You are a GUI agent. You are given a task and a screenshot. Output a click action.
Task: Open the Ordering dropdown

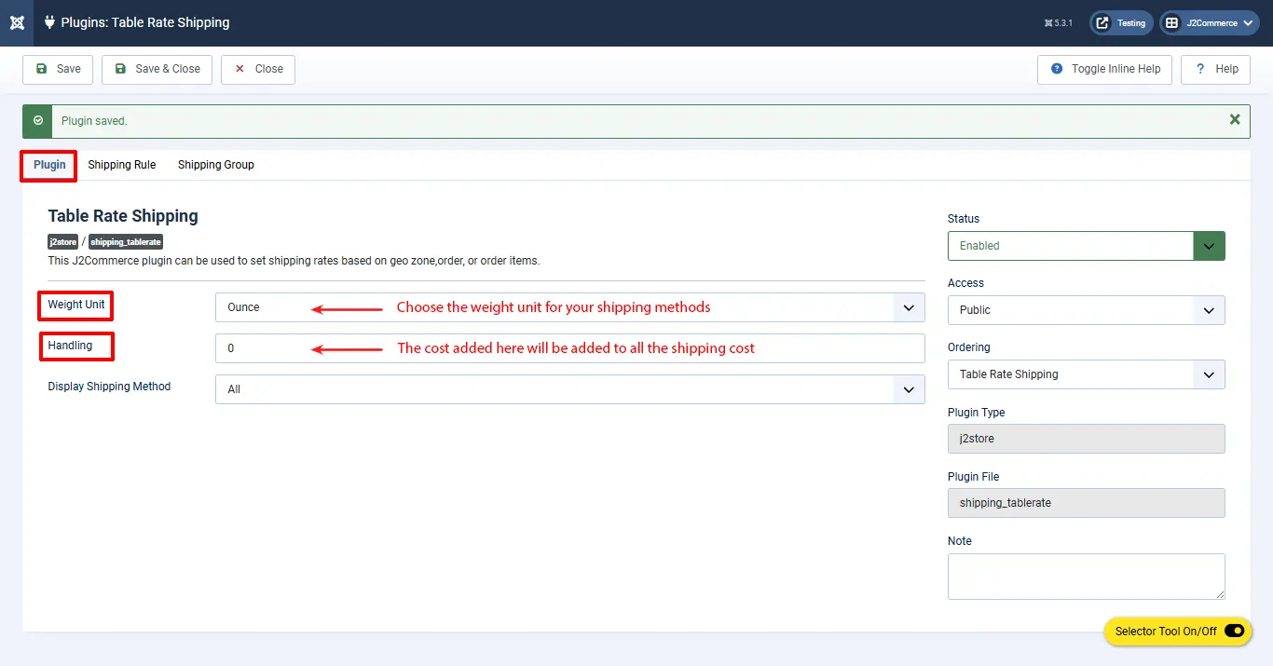click(1087, 374)
